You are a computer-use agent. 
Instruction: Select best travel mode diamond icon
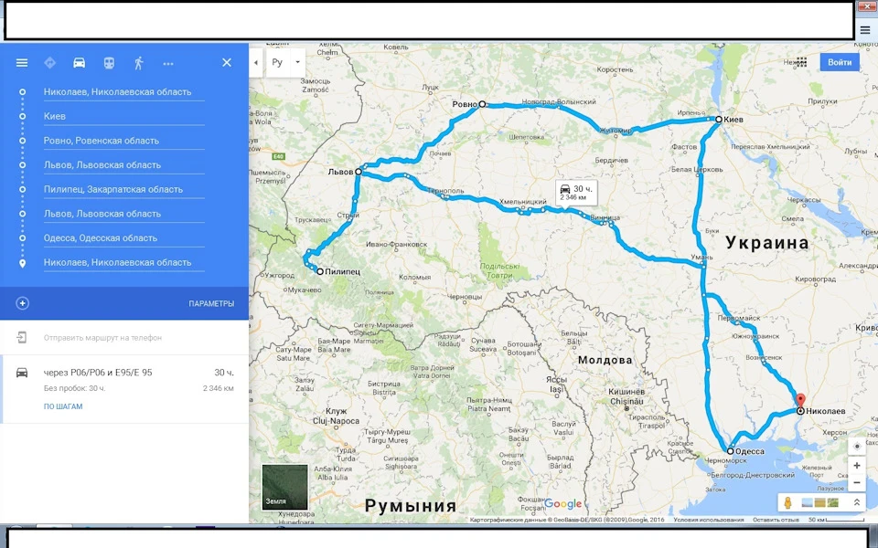click(x=49, y=63)
